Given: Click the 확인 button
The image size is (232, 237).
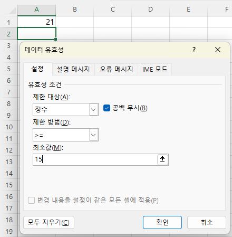Looking at the screenshot, I should [162, 222].
